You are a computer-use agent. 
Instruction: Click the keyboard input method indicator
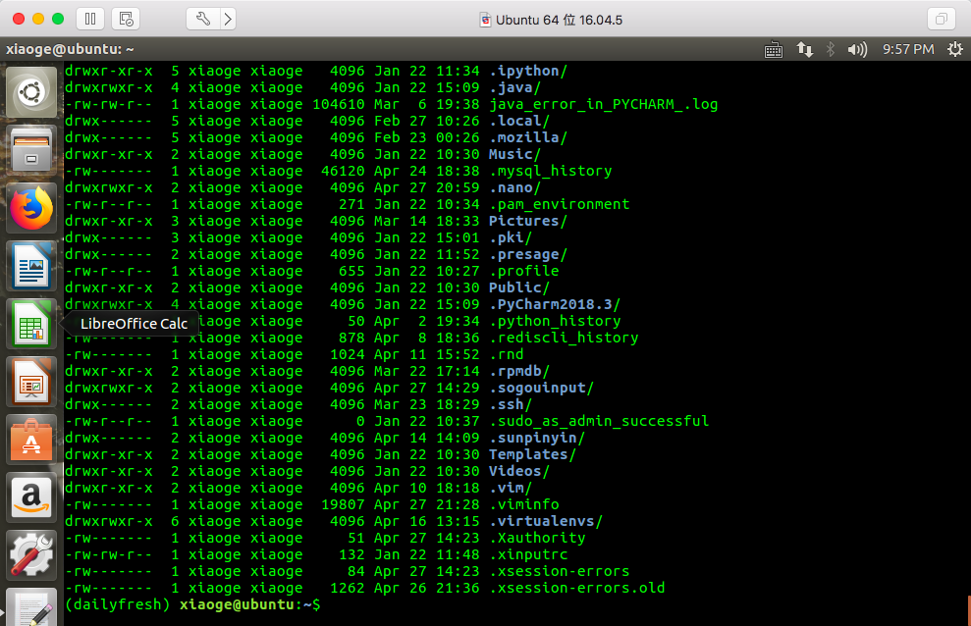tap(774, 49)
